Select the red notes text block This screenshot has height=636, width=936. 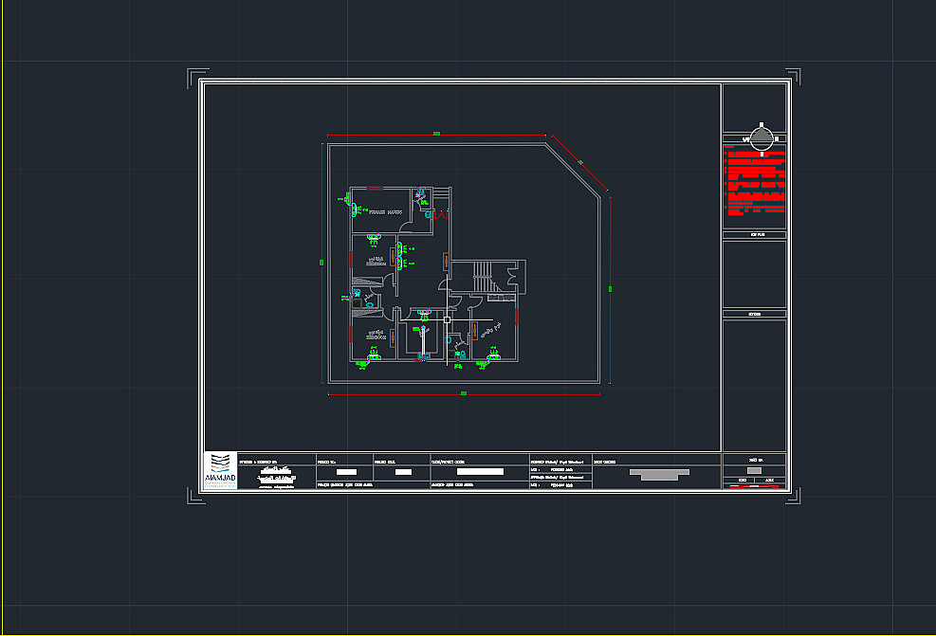pos(755,180)
